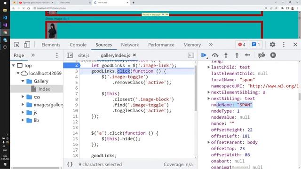Image resolution: width=301 pixels, height=169 pixels.
Task: Open the Memory tab
Action: point(192,45)
